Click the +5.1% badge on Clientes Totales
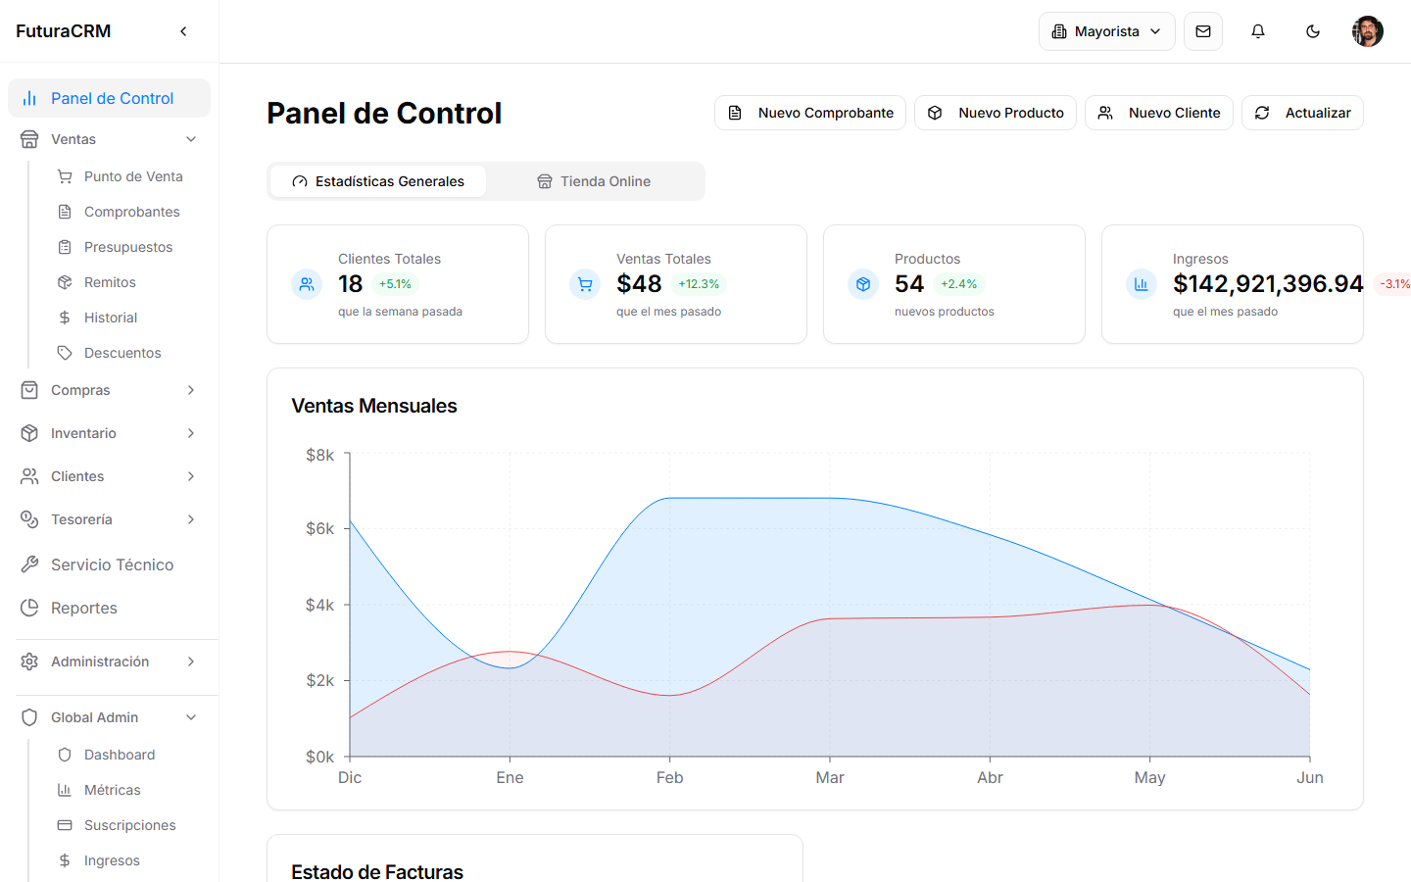The height and width of the screenshot is (882, 1411). (x=395, y=284)
